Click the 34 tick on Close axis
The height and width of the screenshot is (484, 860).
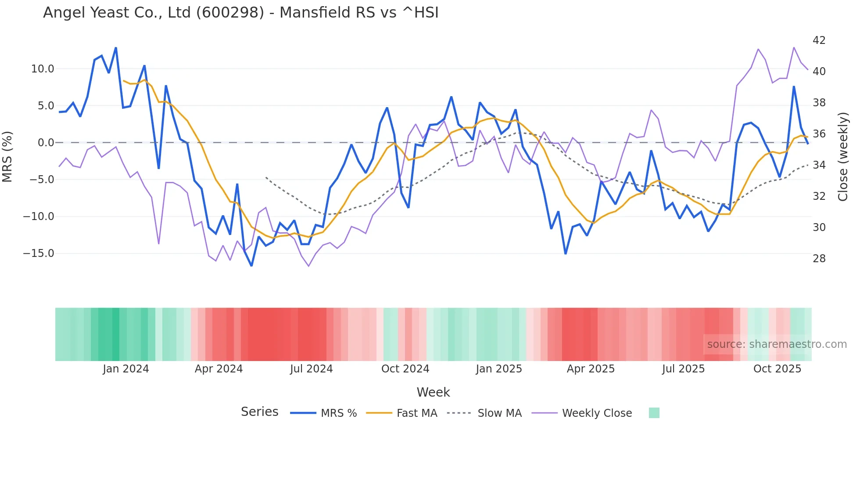(x=819, y=165)
